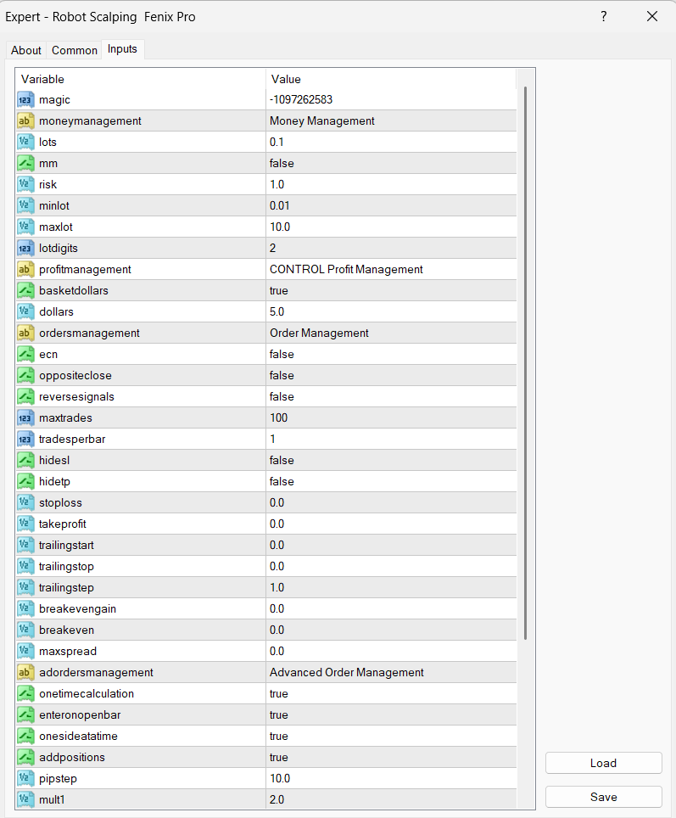Click the integer icon beside magic
Screen dimensions: 676x818
point(25,99)
